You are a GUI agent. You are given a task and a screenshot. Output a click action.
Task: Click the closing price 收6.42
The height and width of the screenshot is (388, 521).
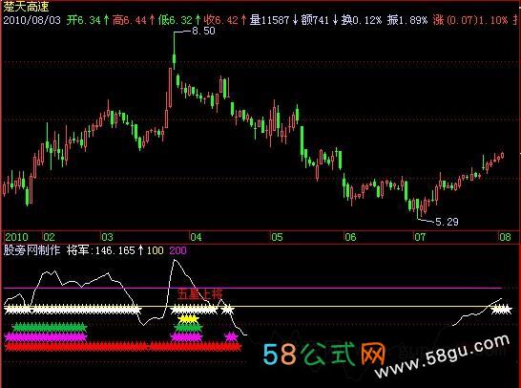pos(221,20)
